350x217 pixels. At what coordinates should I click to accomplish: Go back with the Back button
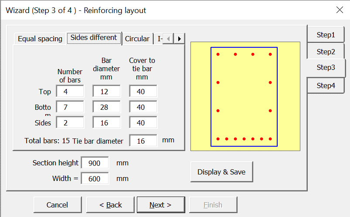coord(110,205)
